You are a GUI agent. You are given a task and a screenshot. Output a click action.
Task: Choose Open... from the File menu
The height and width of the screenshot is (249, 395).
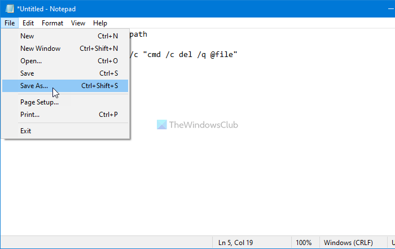65,61
